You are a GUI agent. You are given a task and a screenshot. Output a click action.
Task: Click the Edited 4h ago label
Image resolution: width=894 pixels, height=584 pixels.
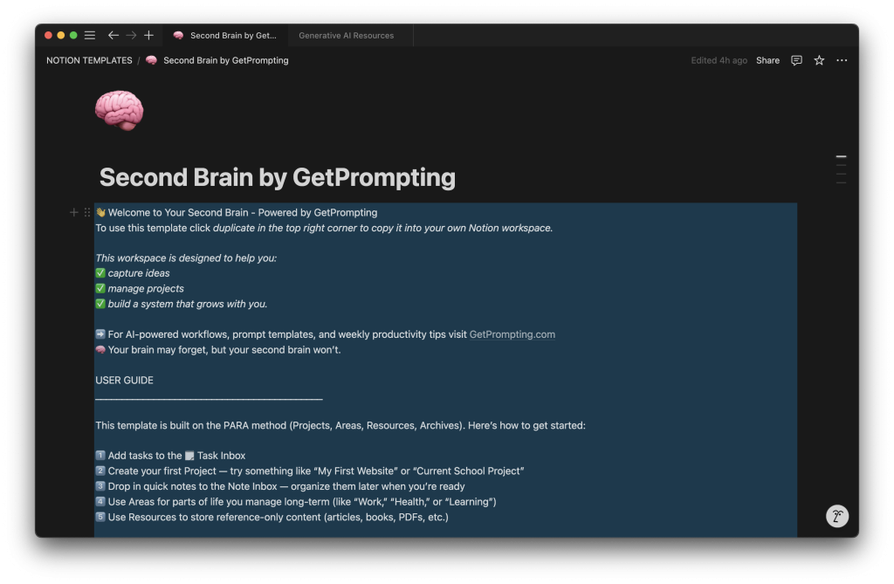click(719, 60)
